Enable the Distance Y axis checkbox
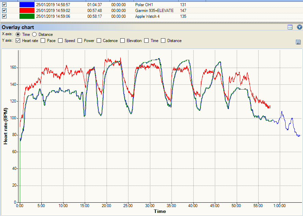The height and width of the screenshot is (216, 303). [x=163, y=41]
